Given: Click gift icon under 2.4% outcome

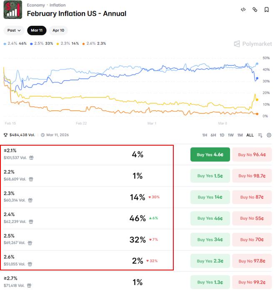Looking at the screenshot, I should click(30, 222).
